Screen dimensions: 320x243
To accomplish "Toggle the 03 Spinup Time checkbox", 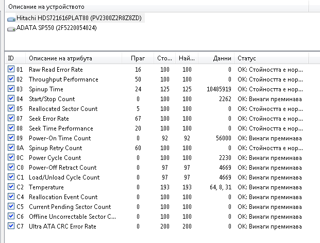I will [x=11, y=89].
